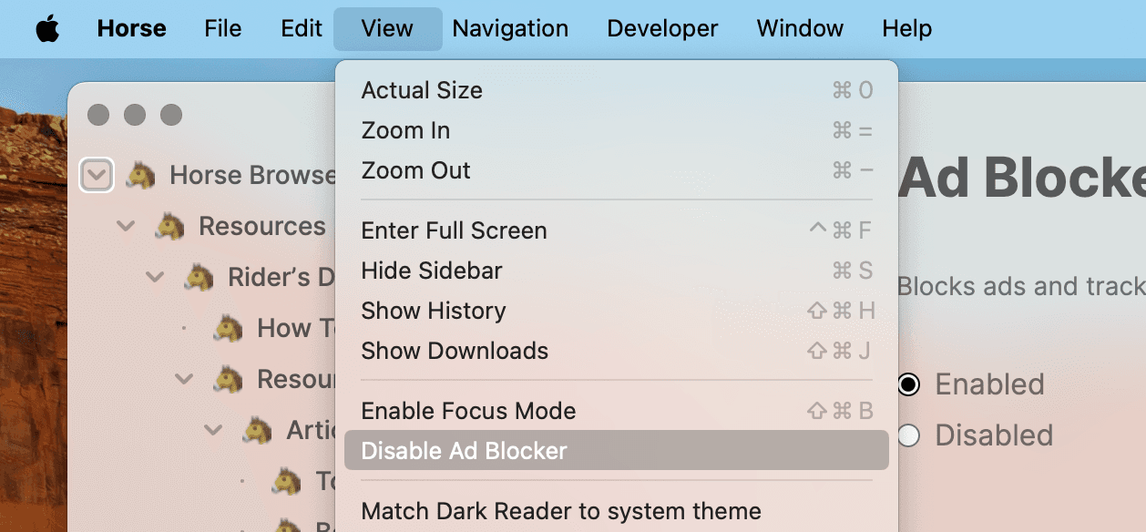
Task: Choose Disable Ad Blocker
Action: point(465,450)
